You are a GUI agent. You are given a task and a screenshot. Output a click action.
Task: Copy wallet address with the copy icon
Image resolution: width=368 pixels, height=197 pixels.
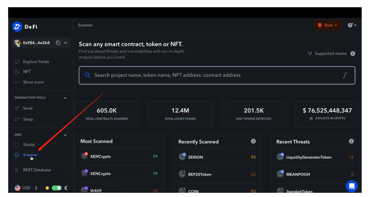58,43
